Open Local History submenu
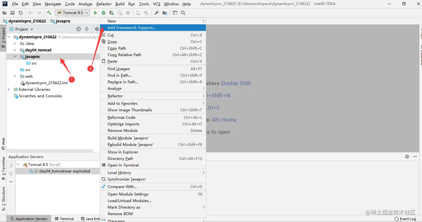422x222 pixels. tap(153, 172)
